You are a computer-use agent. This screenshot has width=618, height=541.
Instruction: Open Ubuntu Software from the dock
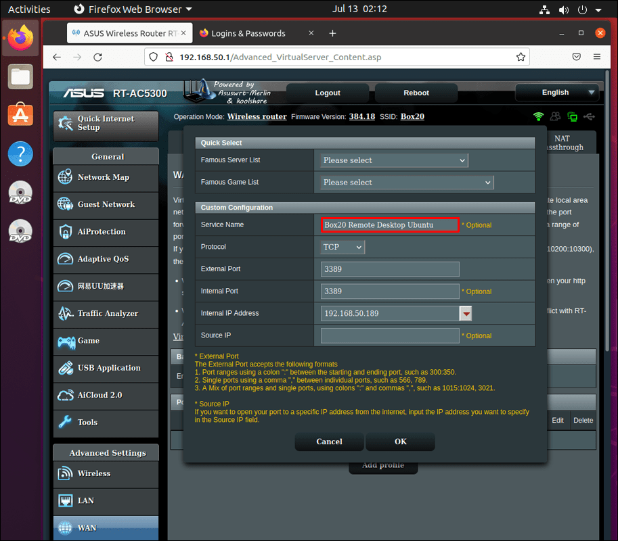20,116
